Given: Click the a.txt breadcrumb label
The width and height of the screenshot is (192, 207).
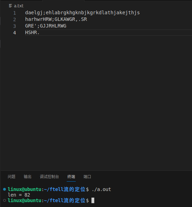Looking at the screenshot, I should point(19,6).
